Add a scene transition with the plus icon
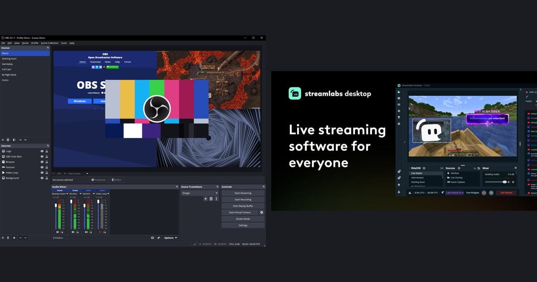 (205, 199)
